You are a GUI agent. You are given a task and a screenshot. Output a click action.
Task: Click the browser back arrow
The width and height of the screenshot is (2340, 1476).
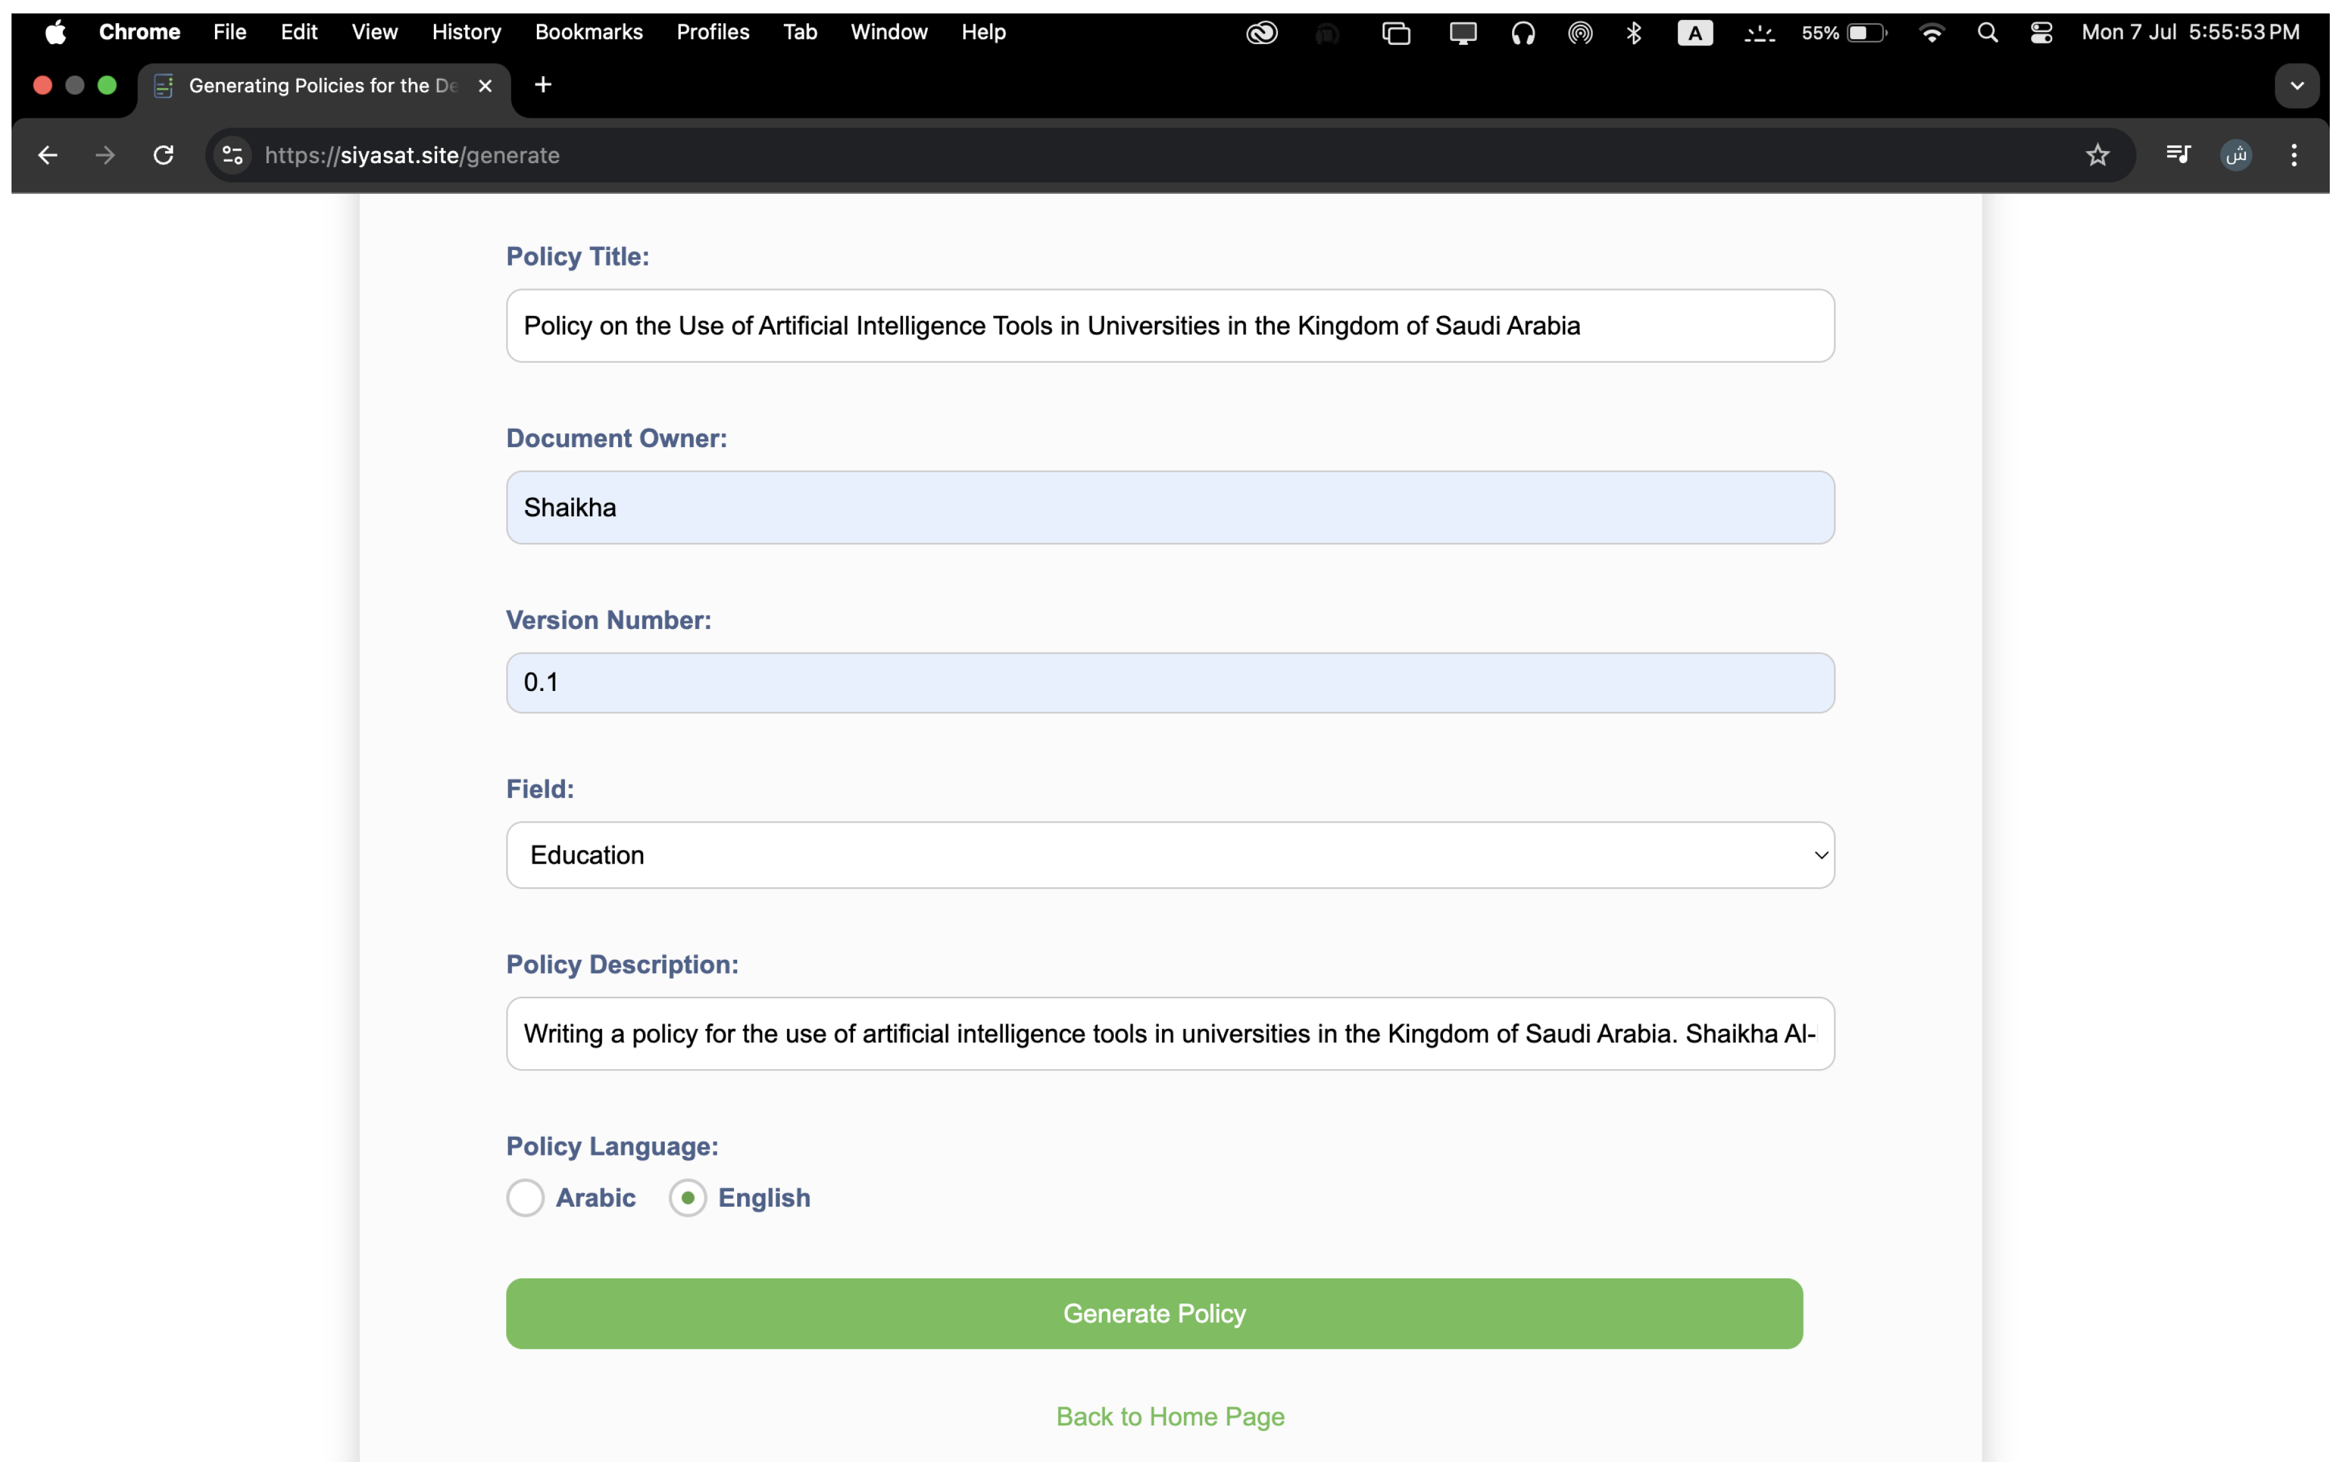coord(47,155)
